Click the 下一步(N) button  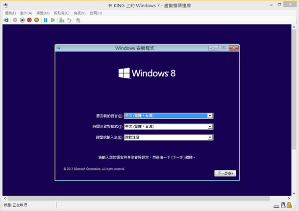225,173
